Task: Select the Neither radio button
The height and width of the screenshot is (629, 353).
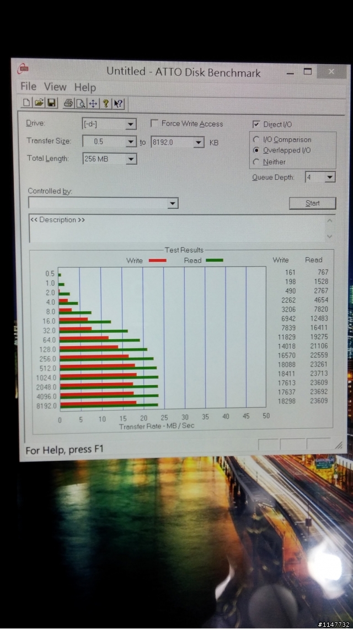Action: tap(256, 161)
